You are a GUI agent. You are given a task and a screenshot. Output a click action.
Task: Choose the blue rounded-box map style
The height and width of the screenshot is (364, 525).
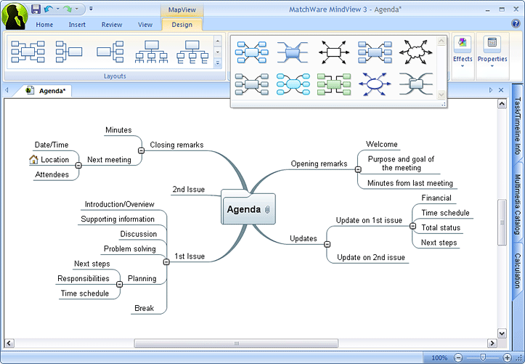tap(251, 52)
